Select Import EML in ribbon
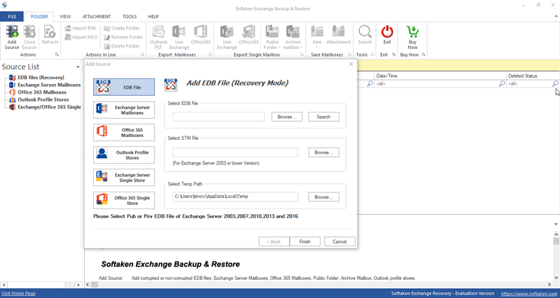The width and height of the screenshot is (560, 298). [80, 28]
